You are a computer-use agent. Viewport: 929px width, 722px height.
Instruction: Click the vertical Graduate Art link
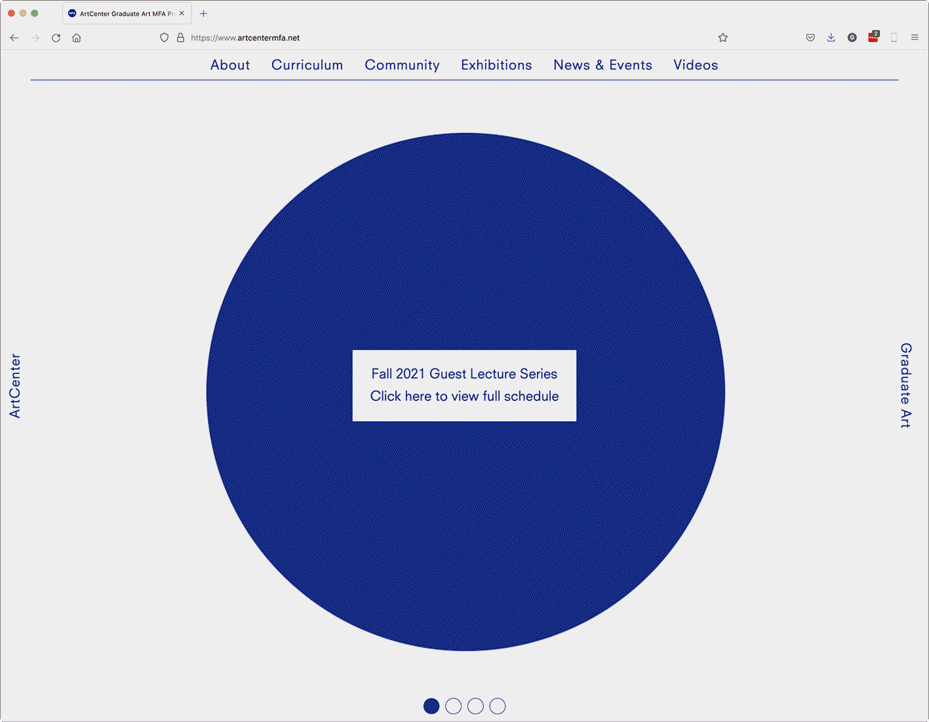pos(905,385)
